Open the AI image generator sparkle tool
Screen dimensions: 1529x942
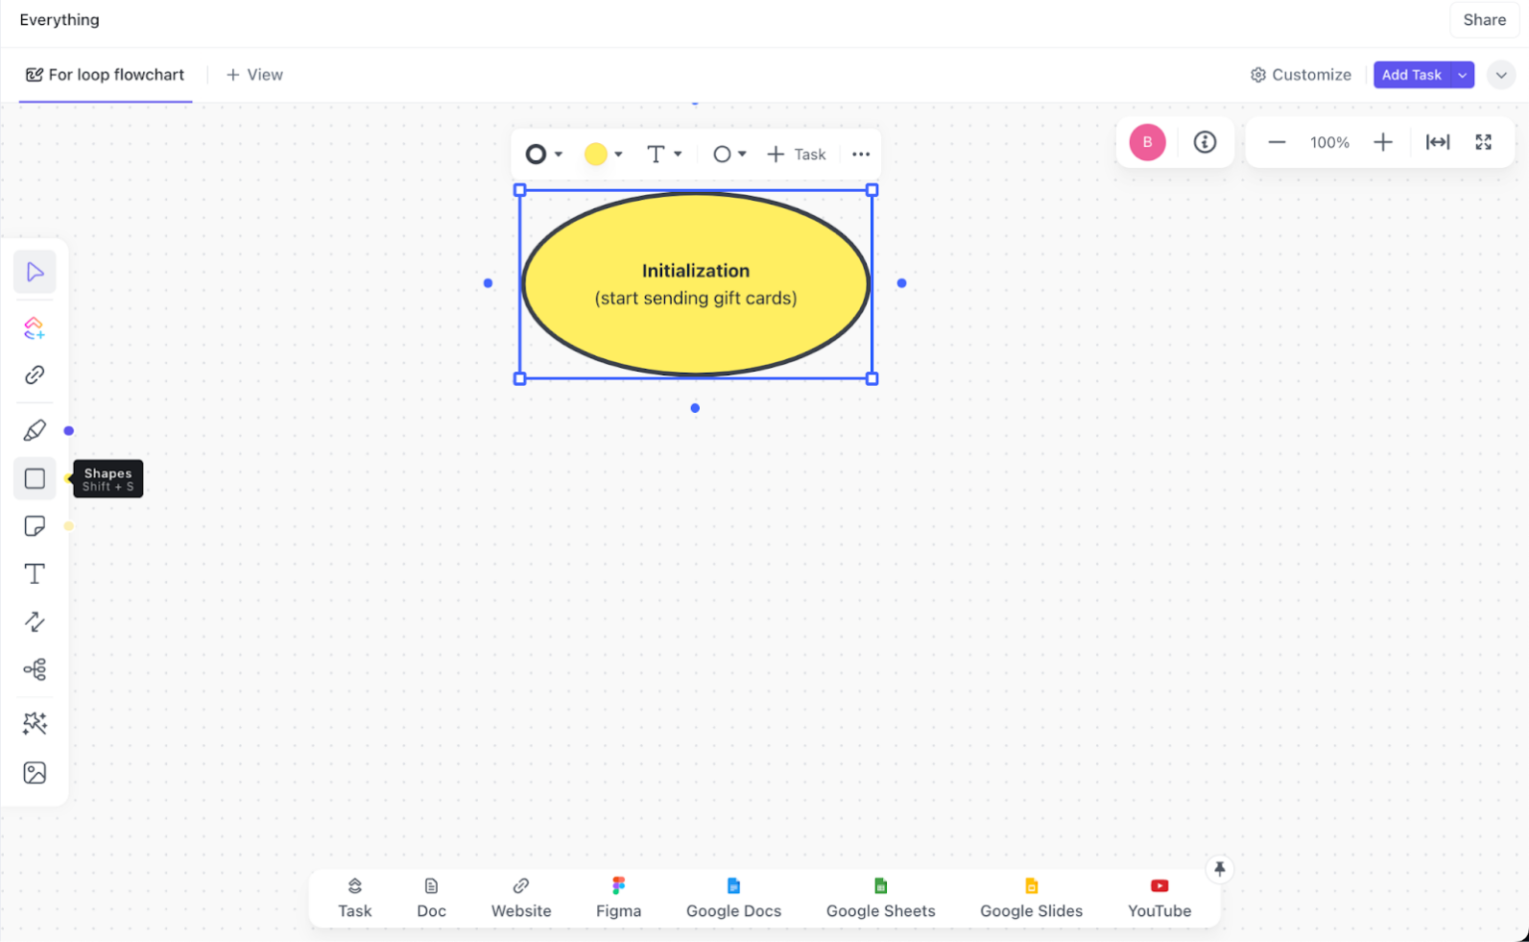(35, 723)
